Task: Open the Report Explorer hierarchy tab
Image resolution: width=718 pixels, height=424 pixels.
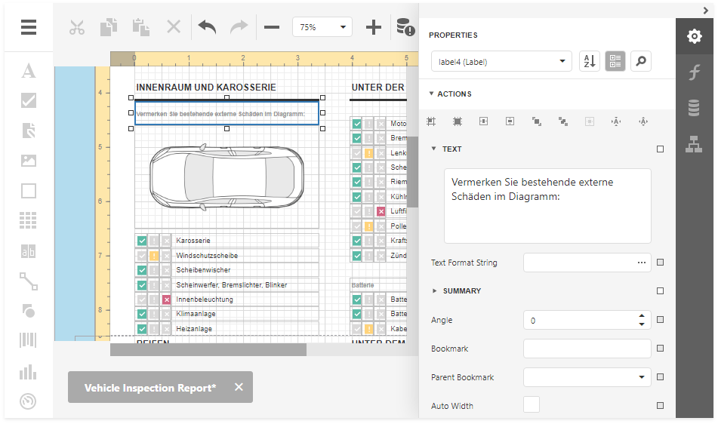Action: [694, 143]
